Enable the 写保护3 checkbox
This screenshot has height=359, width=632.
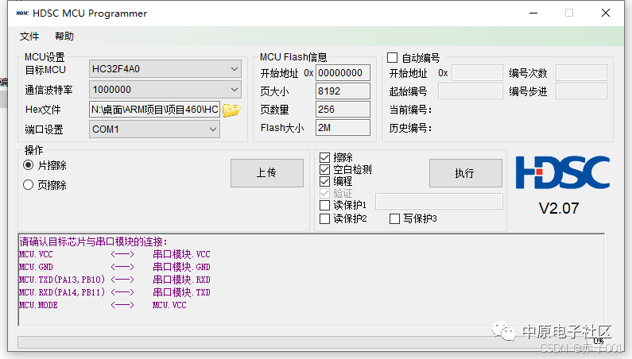394,218
